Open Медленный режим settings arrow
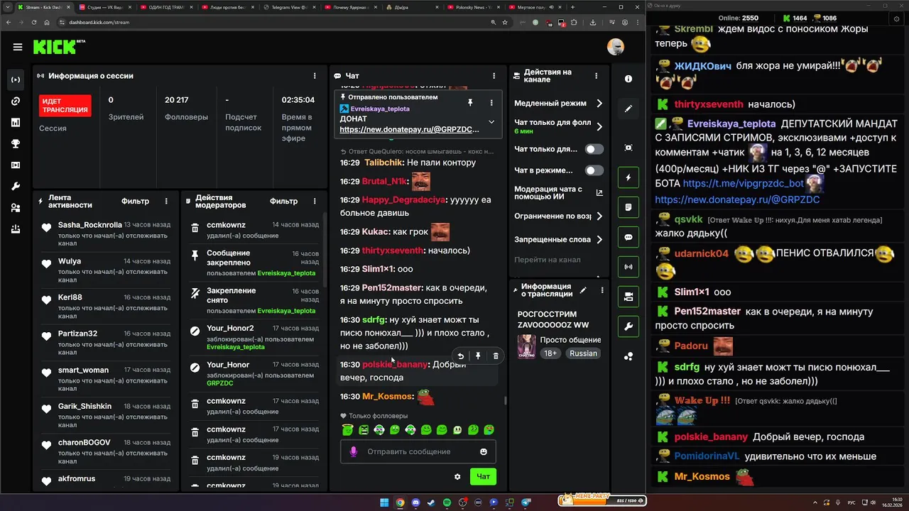Viewport: 909px width, 511px height. click(599, 103)
